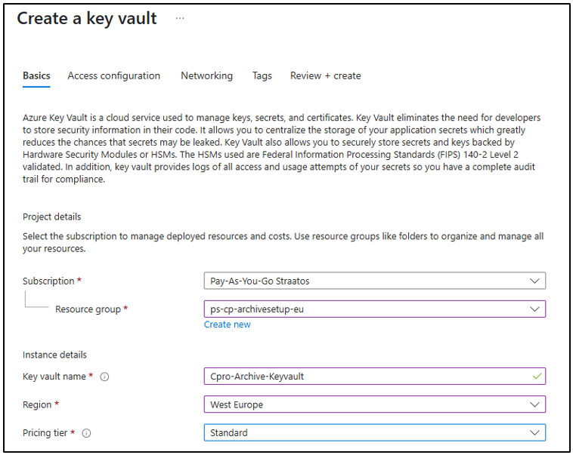Screen dimensions: 573x455
Task: Click the green validation checkmark in the name field
Action: [x=536, y=376]
